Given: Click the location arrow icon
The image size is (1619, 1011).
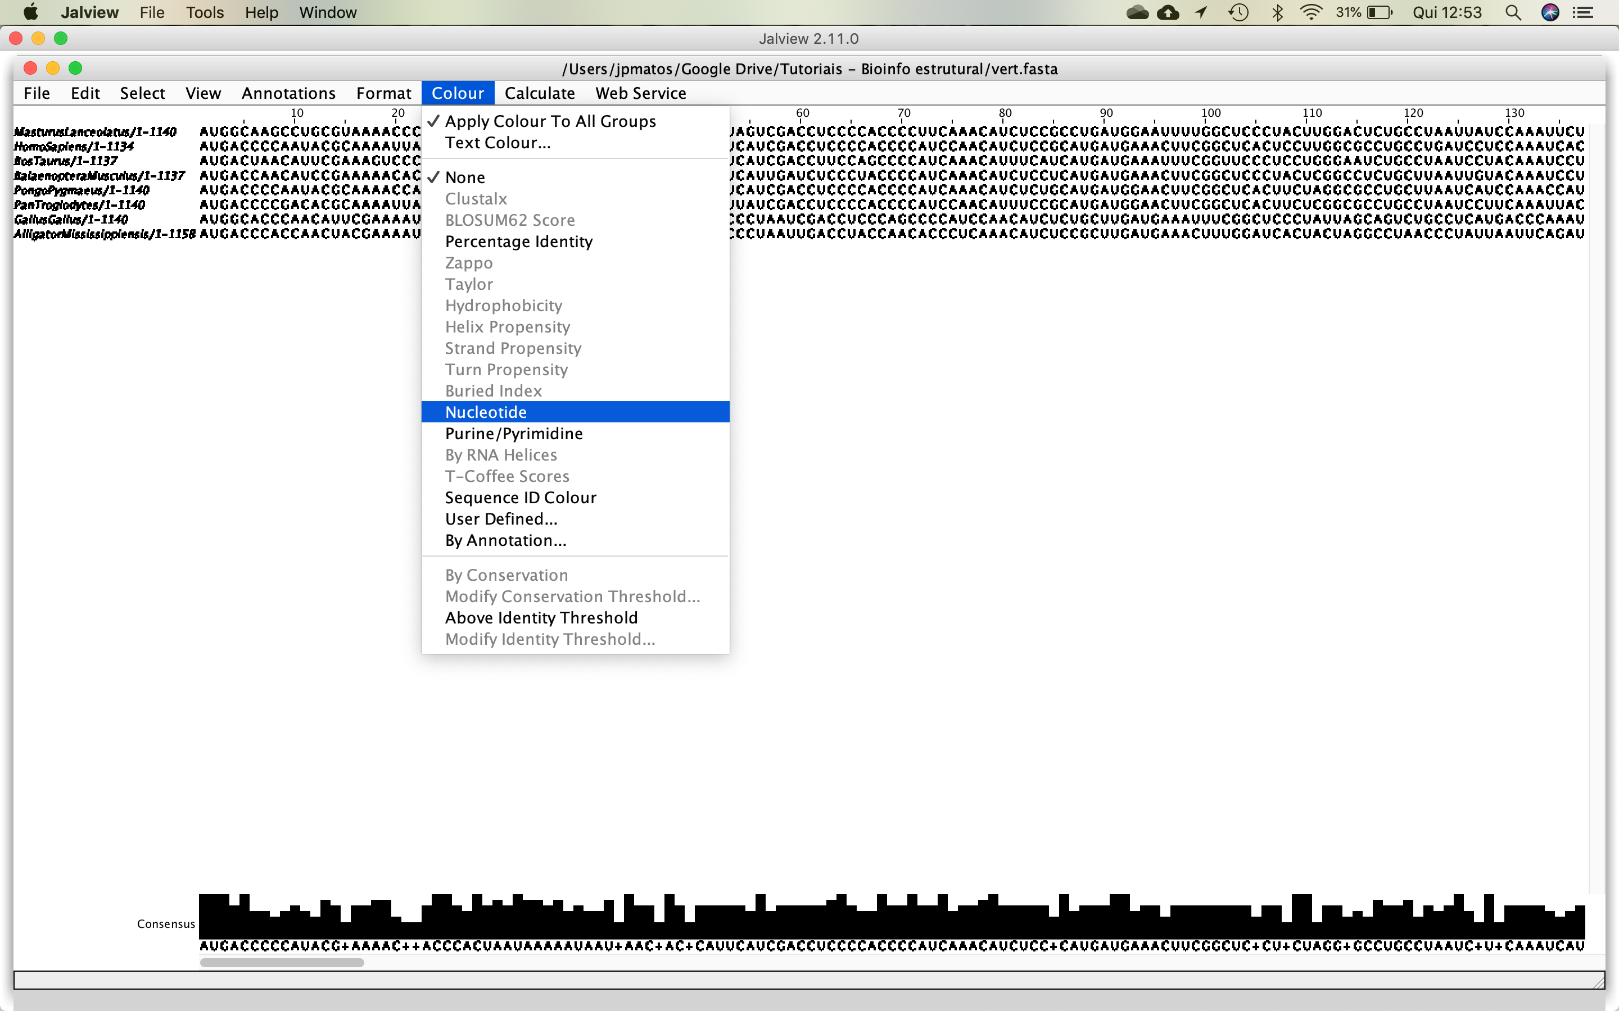Looking at the screenshot, I should [x=1201, y=12].
